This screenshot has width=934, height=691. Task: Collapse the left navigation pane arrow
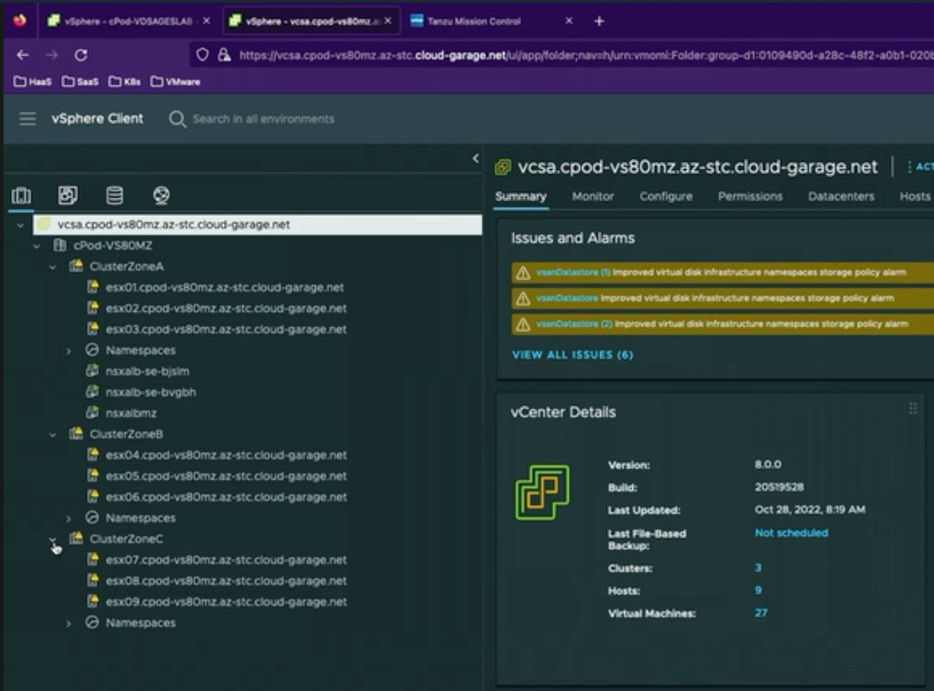pos(476,159)
